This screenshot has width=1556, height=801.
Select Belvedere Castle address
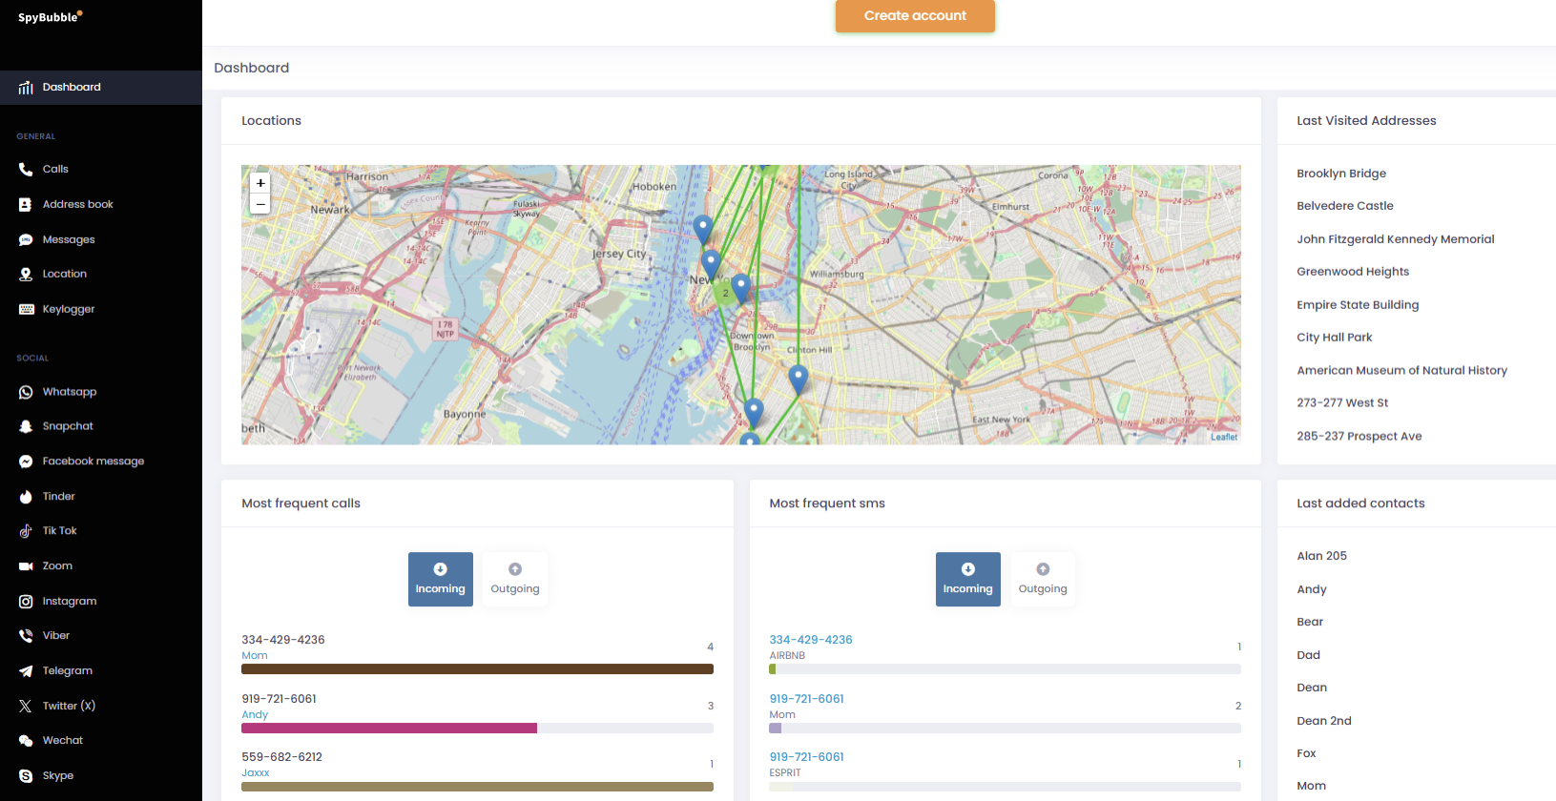1345,206
